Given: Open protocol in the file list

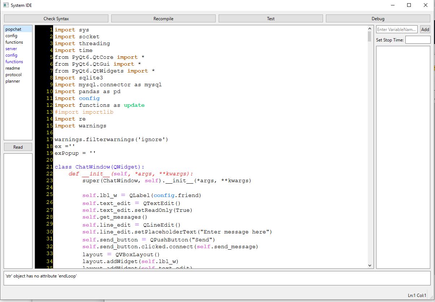Looking at the screenshot, I should (18, 75).
